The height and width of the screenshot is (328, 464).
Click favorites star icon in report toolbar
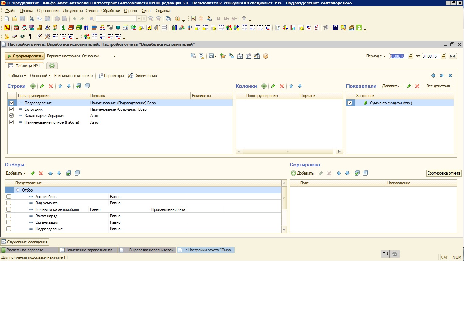click(x=223, y=56)
